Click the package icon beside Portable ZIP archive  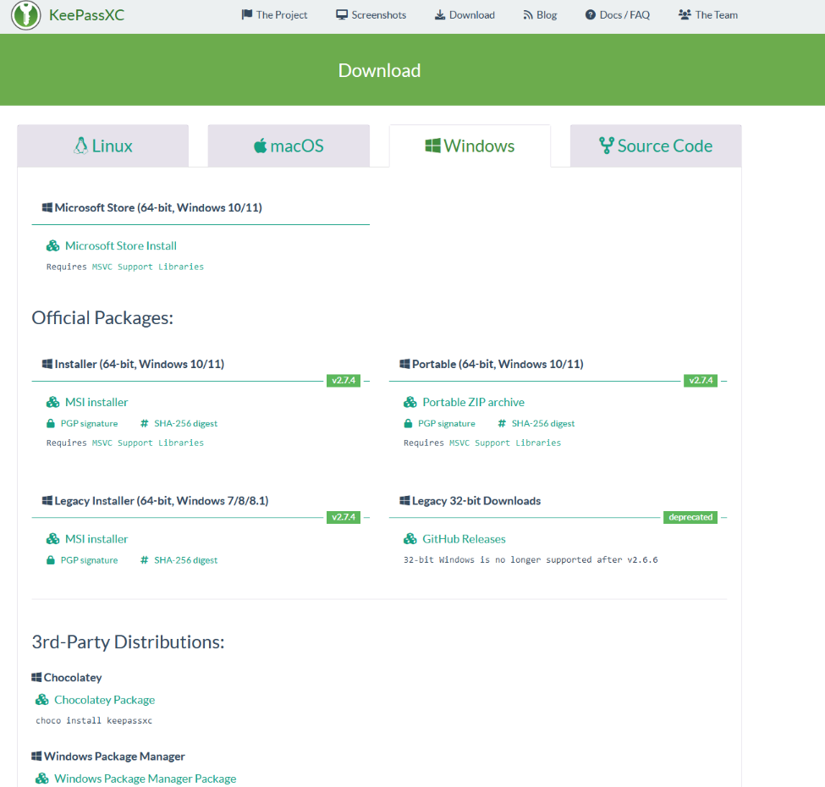pos(410,403)
